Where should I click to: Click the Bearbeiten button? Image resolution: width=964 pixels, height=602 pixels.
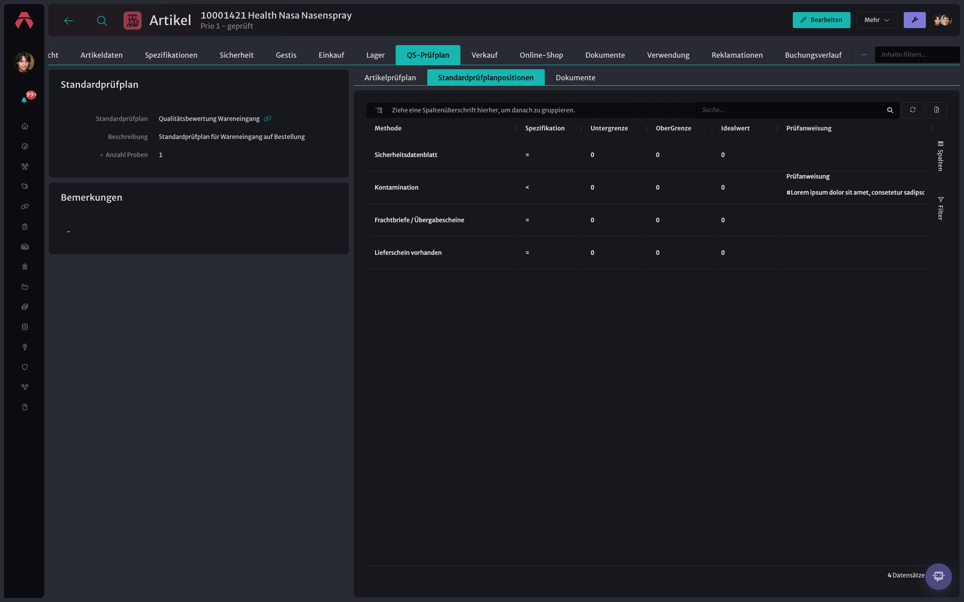[821, 20]
